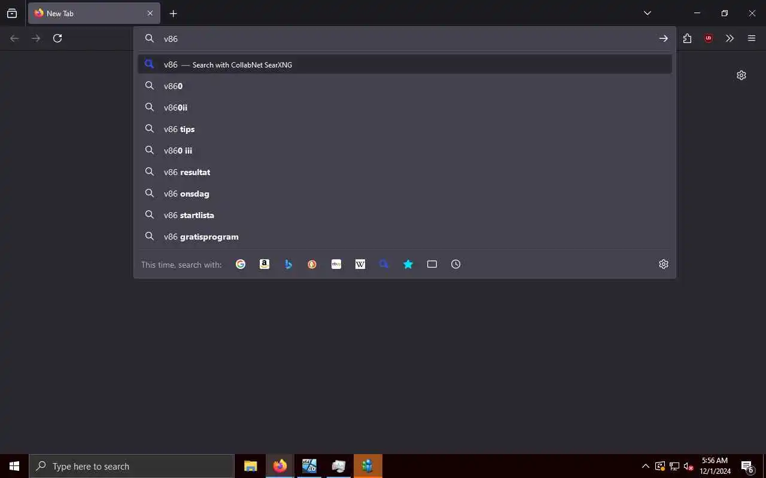Viewport: 766px width, 478px height.
Task: Search with DuckDuckGo this time
Action: 312,264
